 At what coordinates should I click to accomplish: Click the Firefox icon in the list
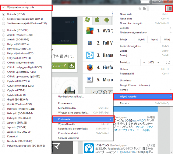[x=90, y=67]
